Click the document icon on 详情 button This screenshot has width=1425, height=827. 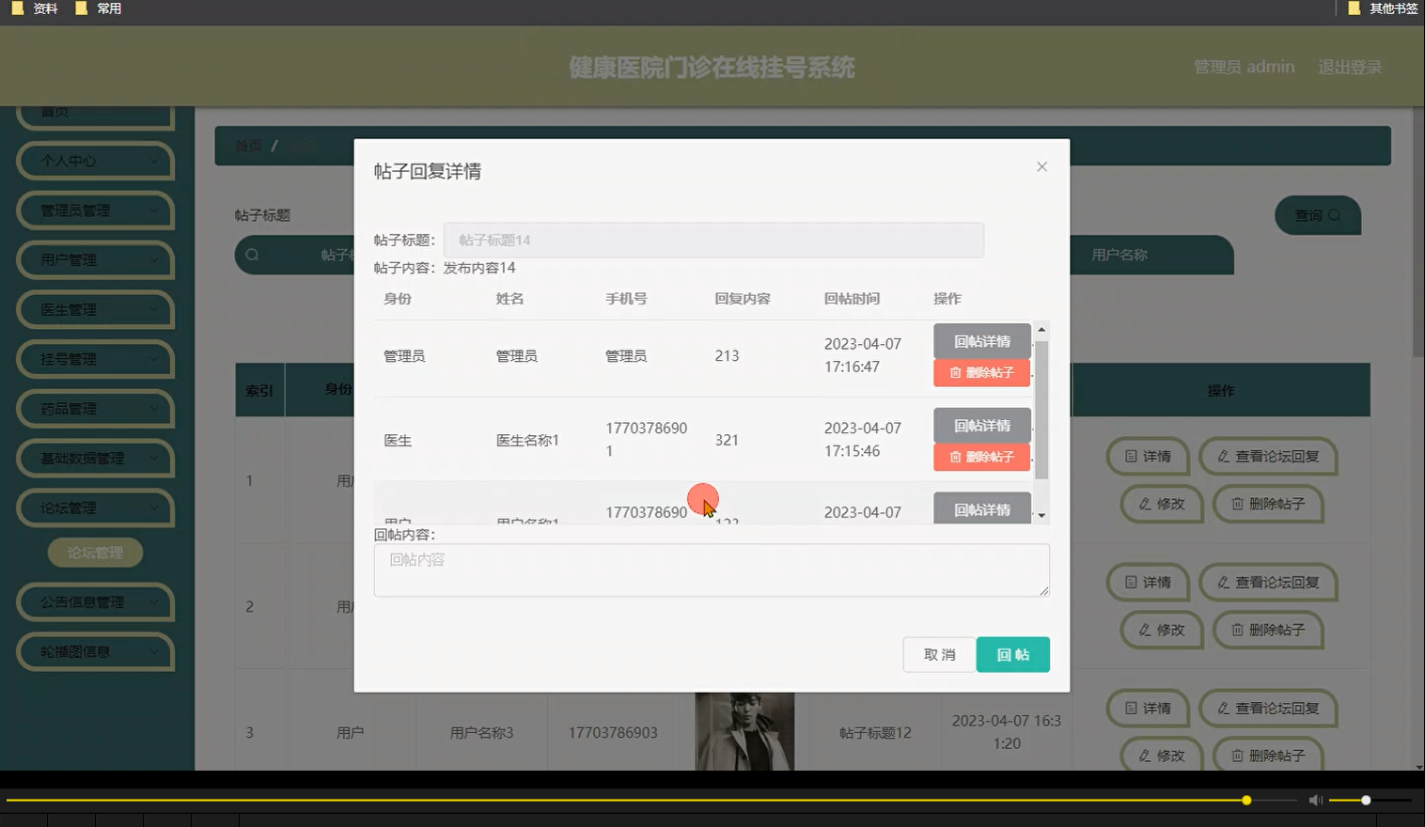(x=1132, y=457)
